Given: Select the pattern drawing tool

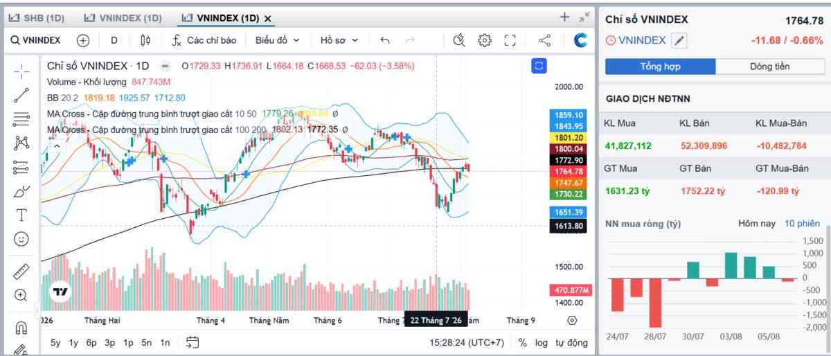Looking at the screenshot, I should [21, 143].
